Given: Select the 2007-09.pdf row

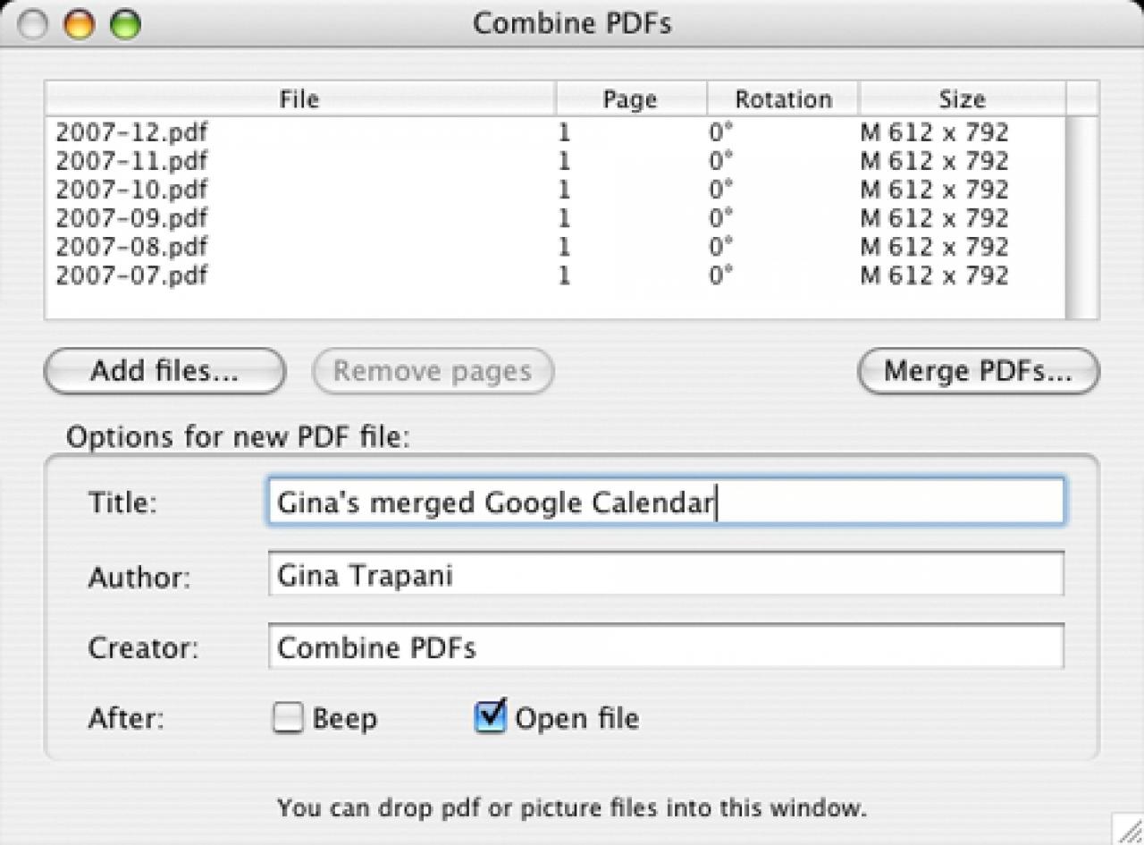Looking at the screenshot, I should [x=555, y=218].
